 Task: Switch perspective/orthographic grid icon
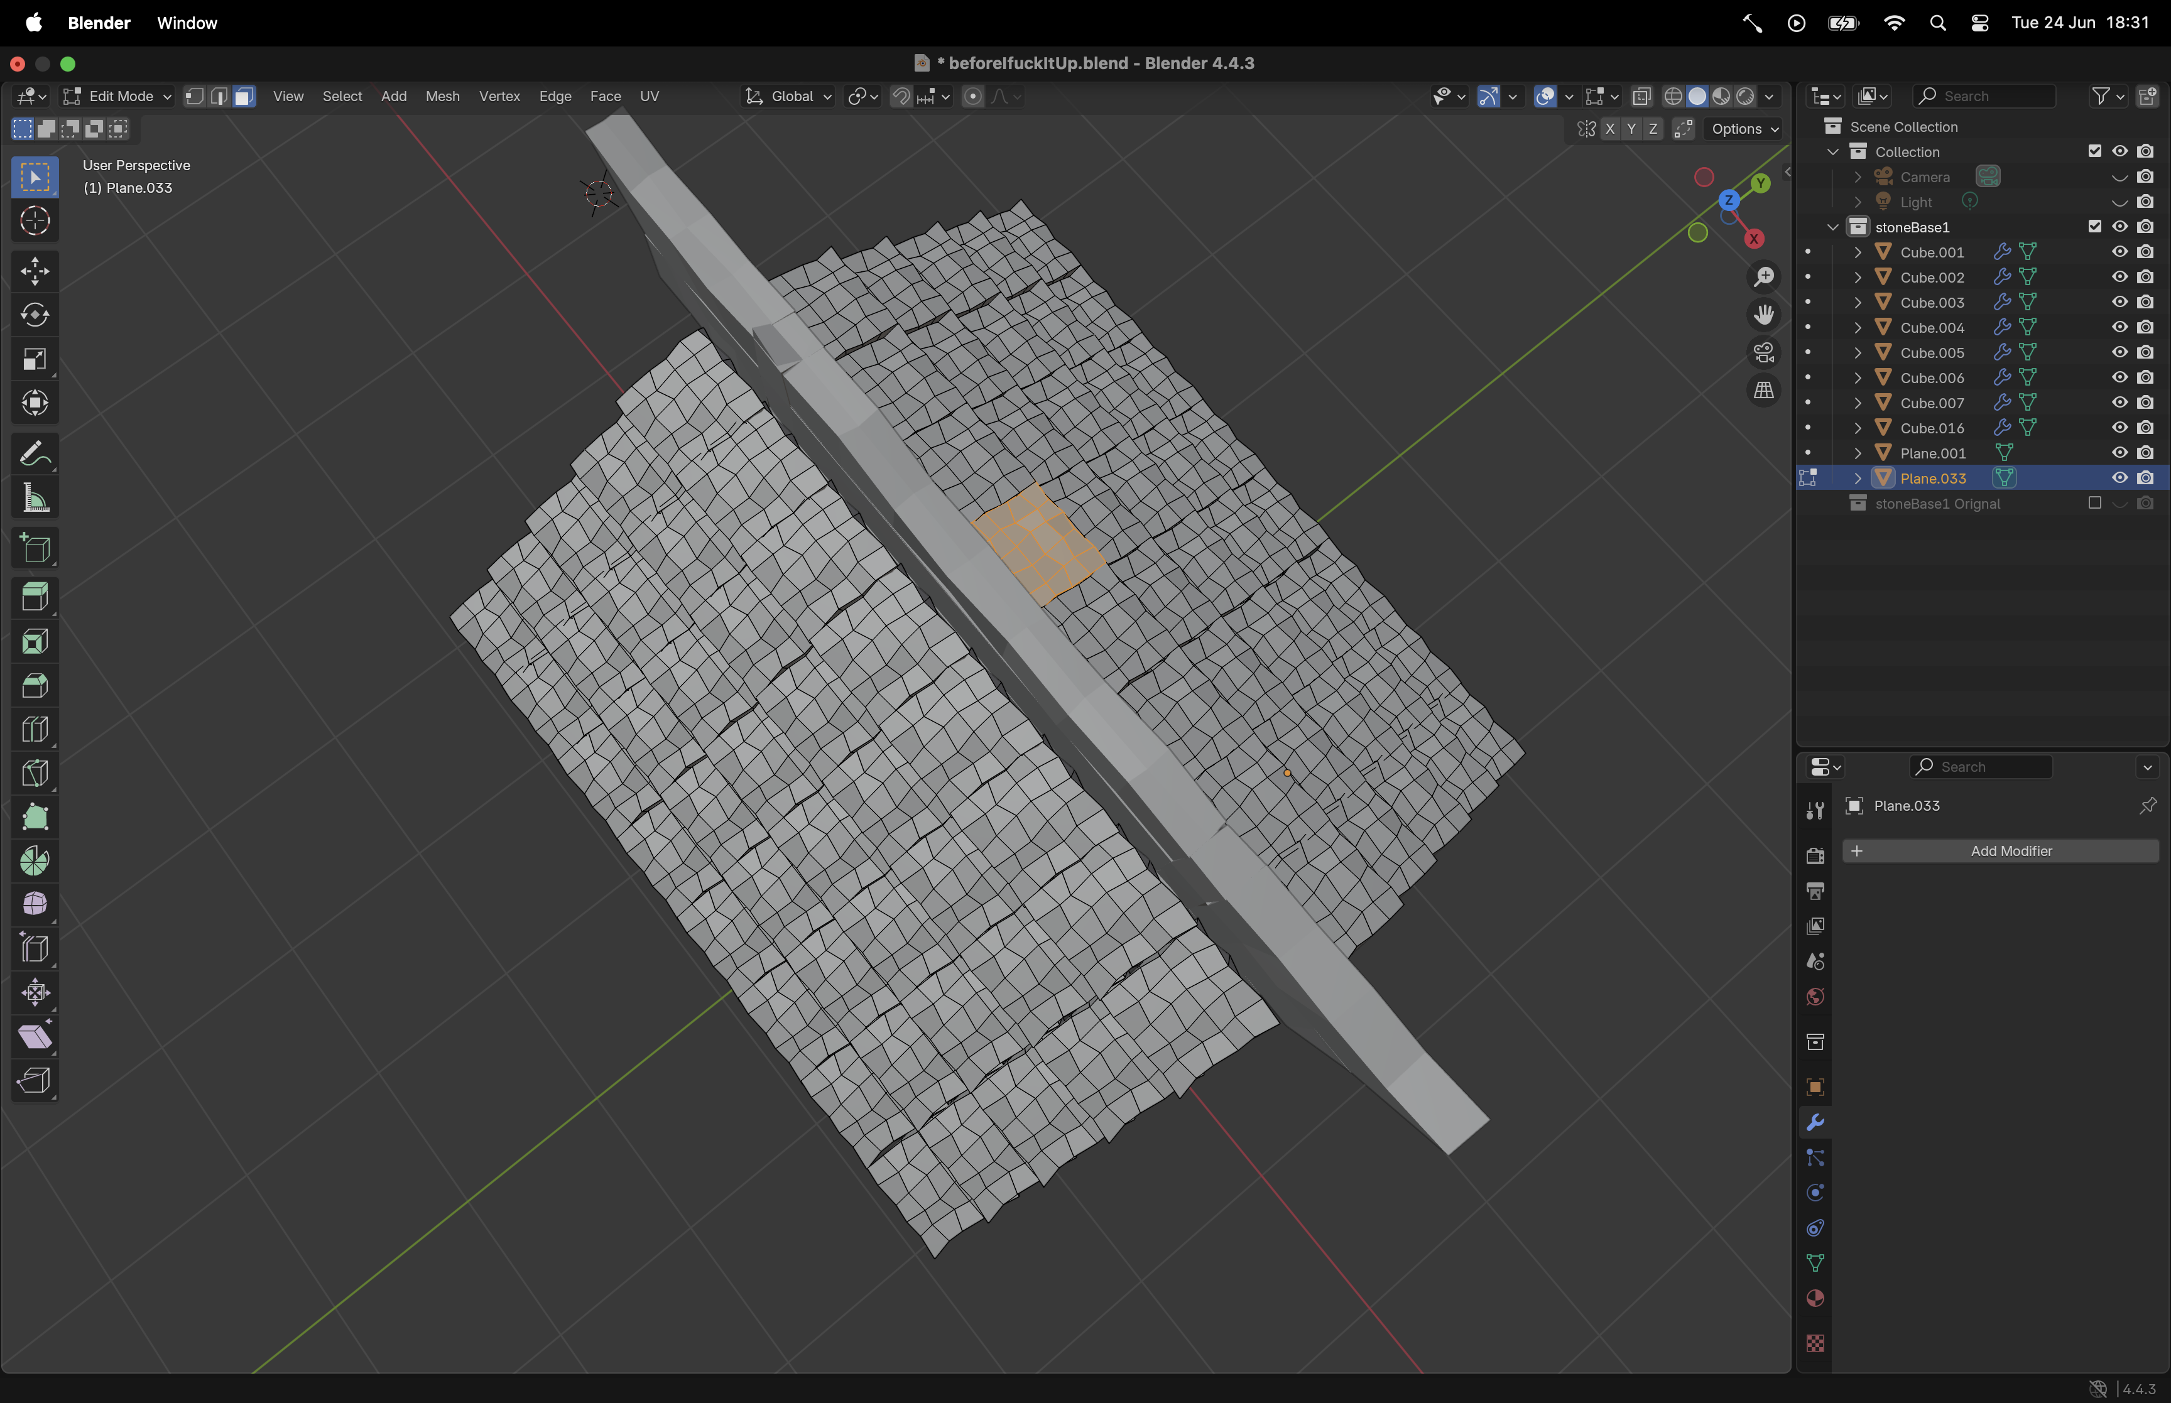point(1764,391)
